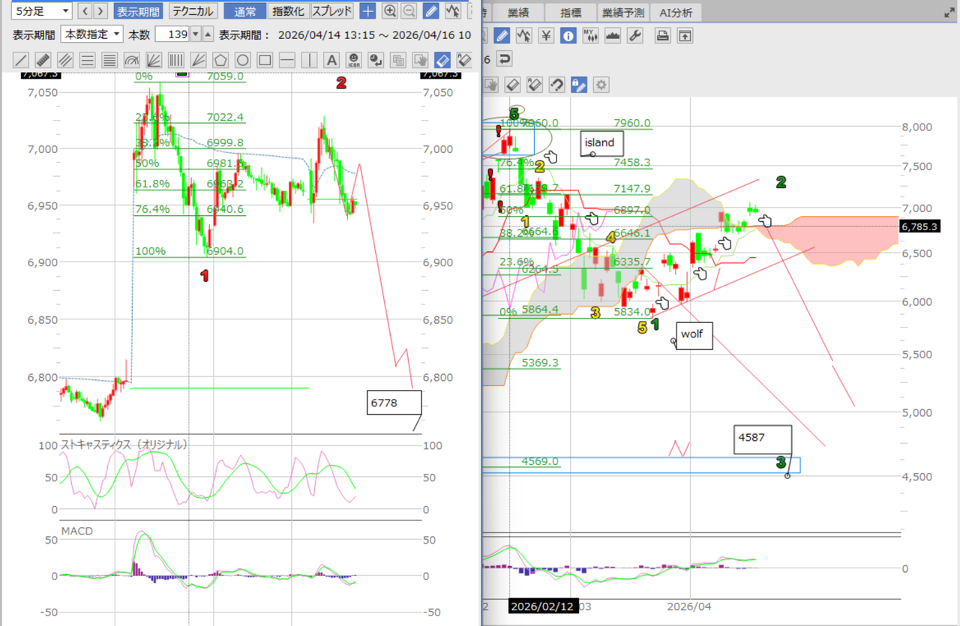Screen dimensions: 960x626
Task: Pick the Fibonacci fan drawing tool
Action: [x=154, y=60]
